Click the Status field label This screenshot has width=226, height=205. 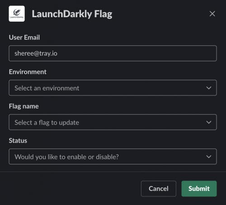18,141
